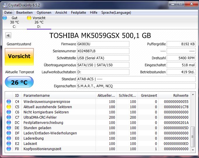Click the Eingeschaltet value 518 mal
This screenshot has width=199, height=158.
(181, 65)
